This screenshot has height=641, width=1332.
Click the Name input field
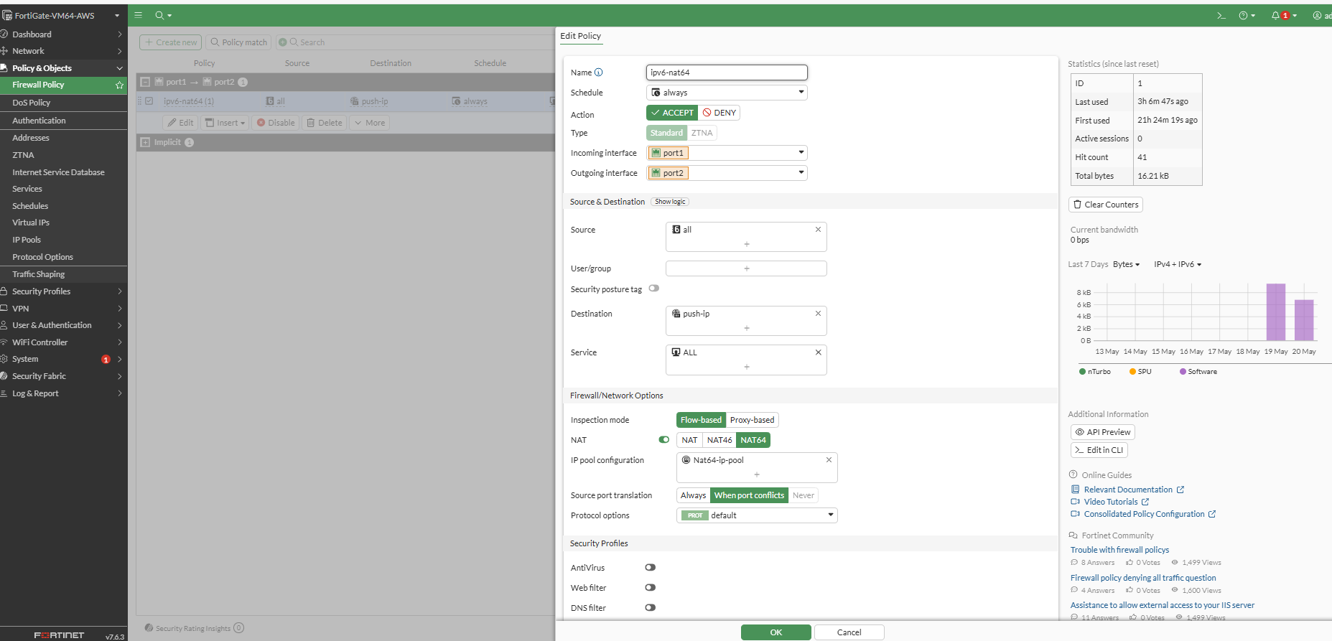click(x=727, y=72)
